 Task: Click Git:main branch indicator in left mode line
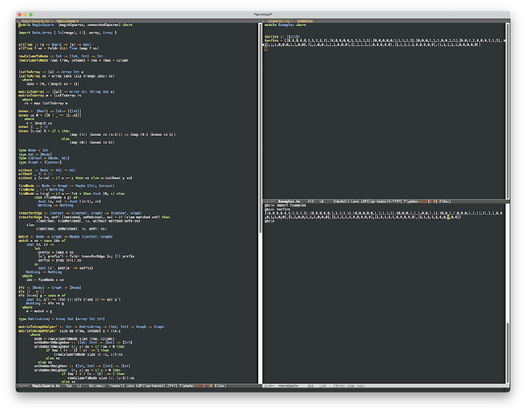97,386
